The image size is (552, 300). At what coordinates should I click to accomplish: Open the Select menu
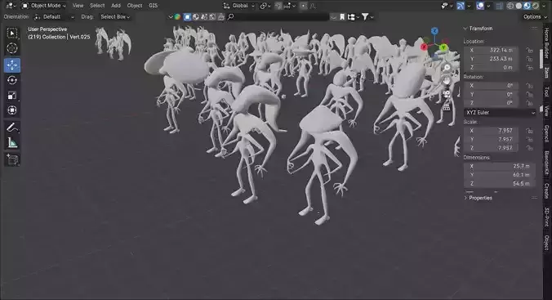point(97,6)
